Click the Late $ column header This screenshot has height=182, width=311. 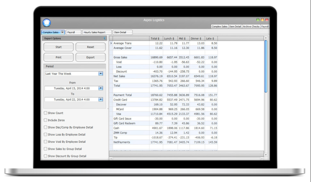(211, 39)
